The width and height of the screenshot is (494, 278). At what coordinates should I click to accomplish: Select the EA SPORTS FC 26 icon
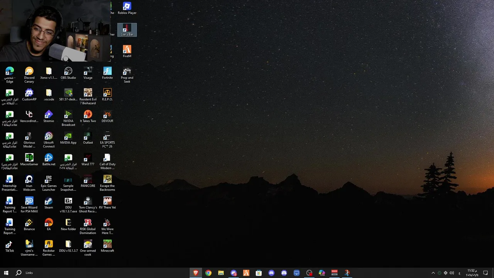coord(107,140)
